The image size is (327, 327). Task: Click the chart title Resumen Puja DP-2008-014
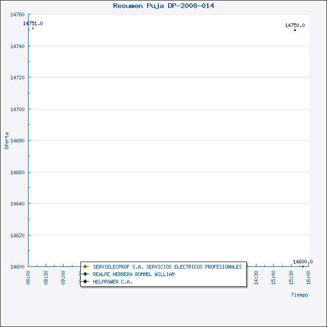pos(163,6)
